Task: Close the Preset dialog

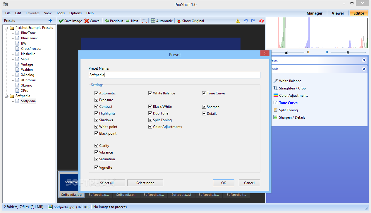Action: pos(265,54)
